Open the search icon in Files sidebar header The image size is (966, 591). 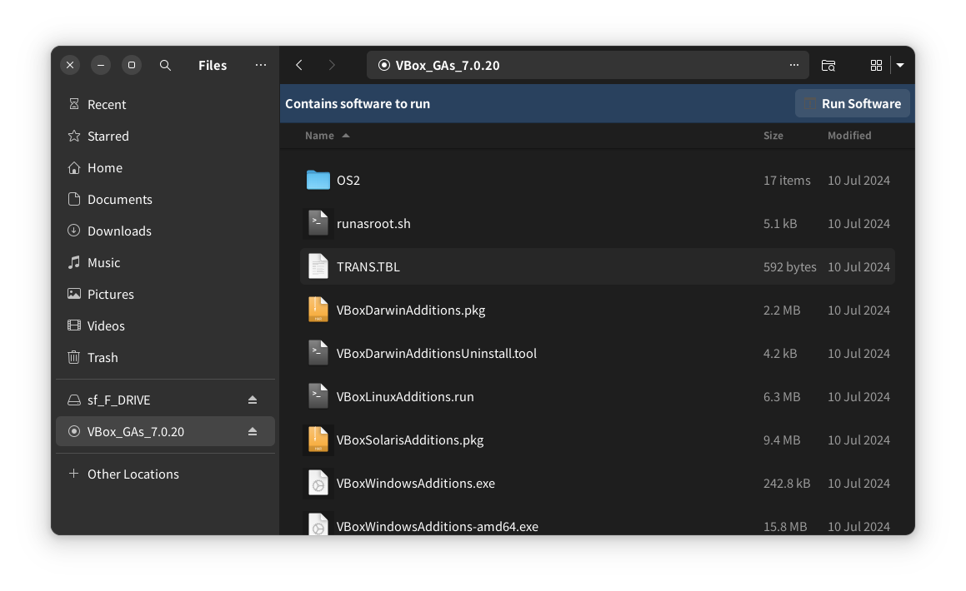(x=165, y=65)
